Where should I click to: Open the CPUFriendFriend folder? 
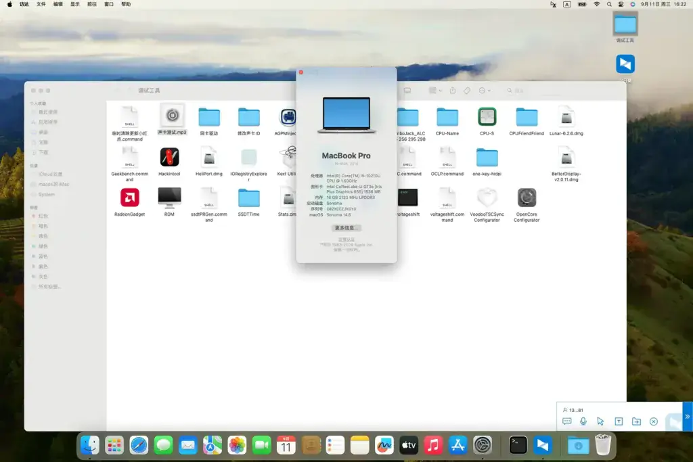tap(527, 118)
